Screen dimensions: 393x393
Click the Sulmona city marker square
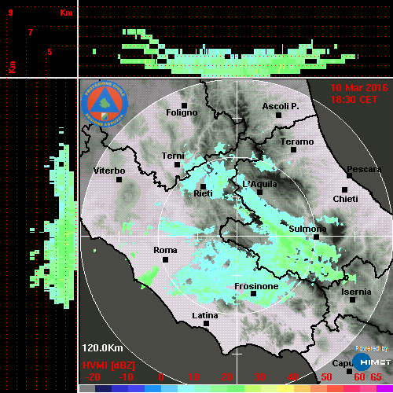click(x=316, y=237)
